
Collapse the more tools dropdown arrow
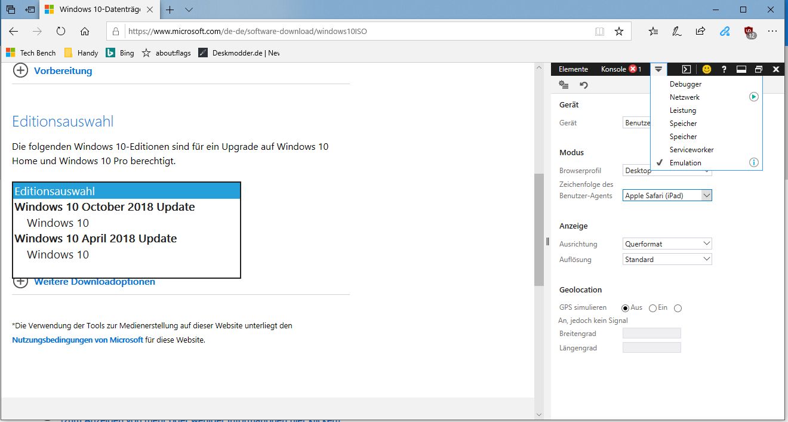pyautogui.click(x=658, y=69)
